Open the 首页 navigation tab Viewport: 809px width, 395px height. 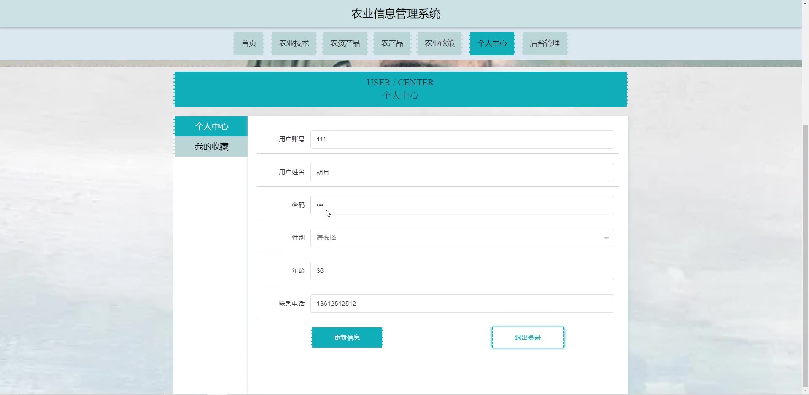(x=248, y=43)
